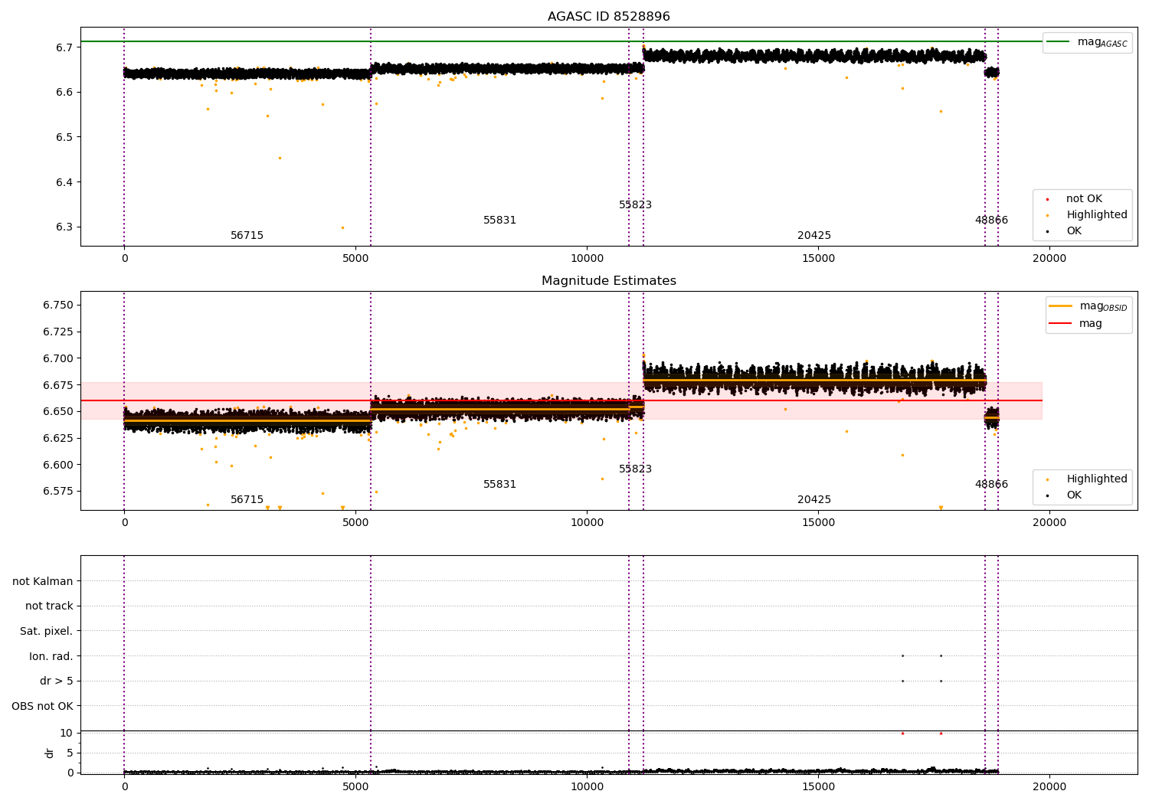The image size is (1149, 804).
Task: Click the 6.4 y-tick of the top plot
Action: (x=64, y=183)
